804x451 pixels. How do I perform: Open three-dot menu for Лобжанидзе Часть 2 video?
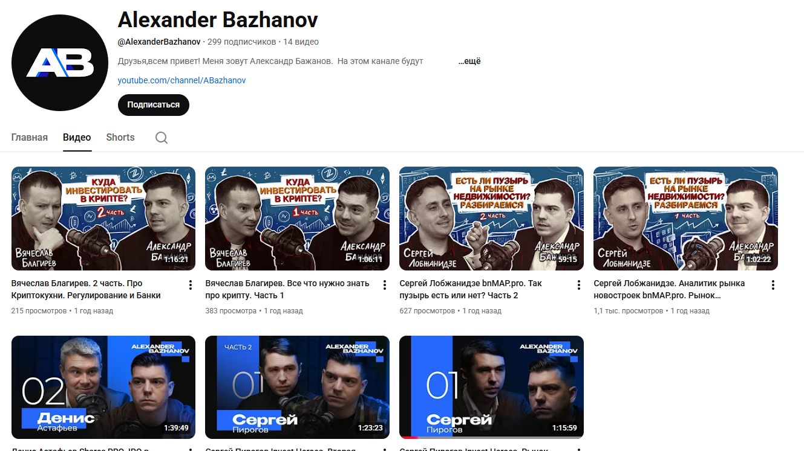[579, 285]
